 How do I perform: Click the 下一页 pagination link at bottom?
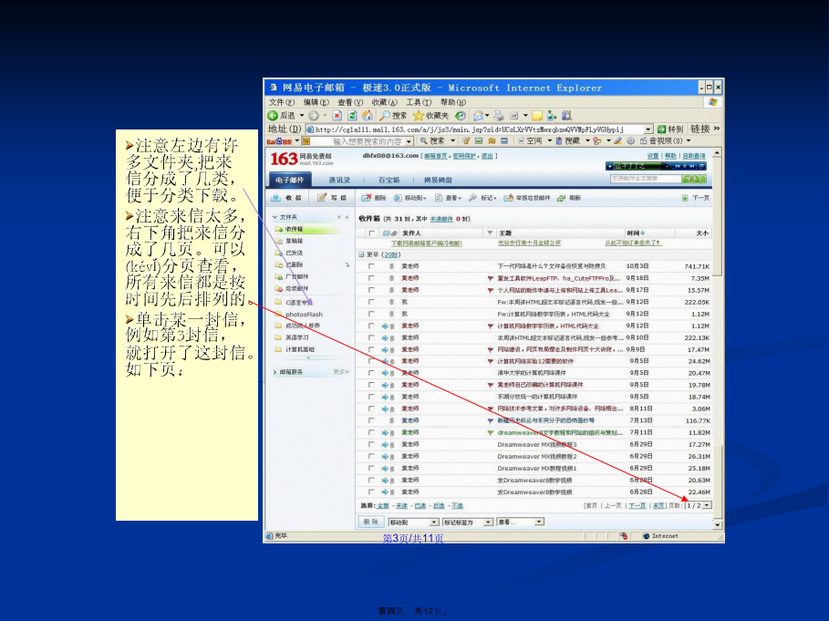[637, 506]
